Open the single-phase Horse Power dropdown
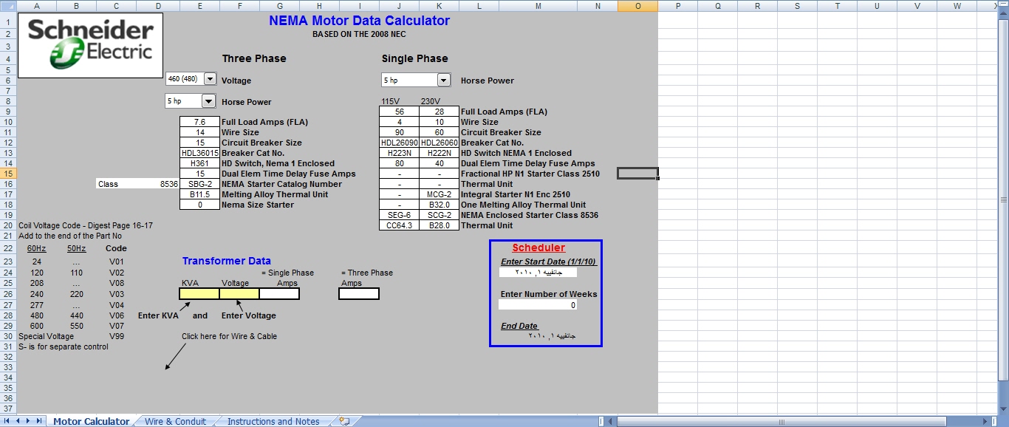Viewport: 1009px width, 427px height. click(443, 80)
